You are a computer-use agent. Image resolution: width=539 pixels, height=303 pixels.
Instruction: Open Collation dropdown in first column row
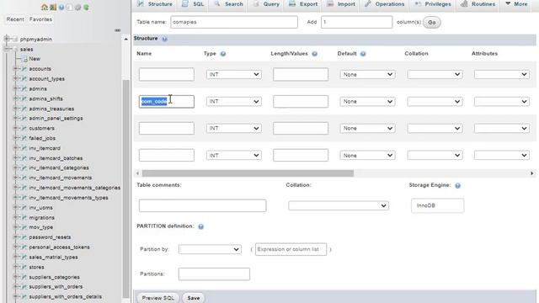(435, 74)
